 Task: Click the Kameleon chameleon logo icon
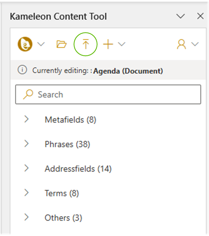click(25, 44)
